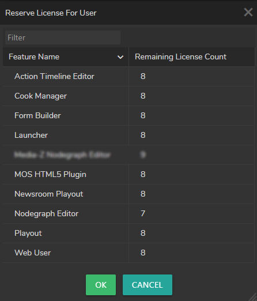Image resolution: width=257 pixels, height=301 pixels.
Task: Select the Newsroom Playout feature
Action: (128, 194)
